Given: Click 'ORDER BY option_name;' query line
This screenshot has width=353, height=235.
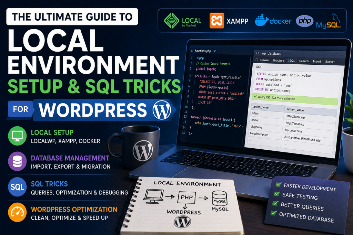Looking at the screenshot, I should pos(273,90).
